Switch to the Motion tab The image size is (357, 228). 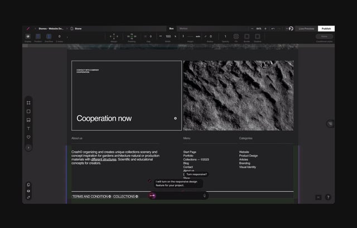(x=184, y=28)
